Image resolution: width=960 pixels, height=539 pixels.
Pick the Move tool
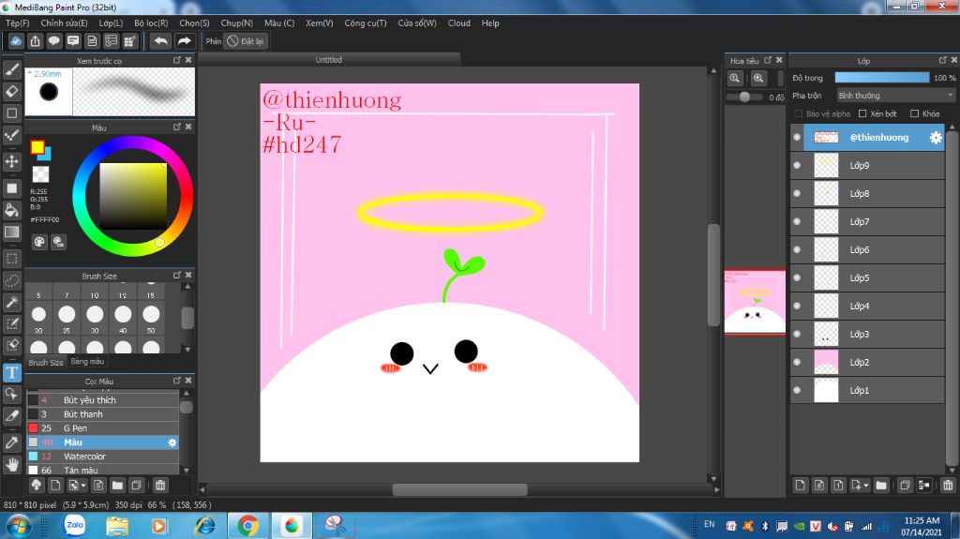click(x=12, y=161)
